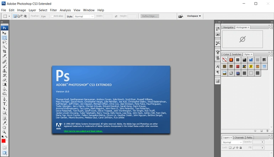
Task: Toggle Quick Mask mode button
Action: pos(4,148)
